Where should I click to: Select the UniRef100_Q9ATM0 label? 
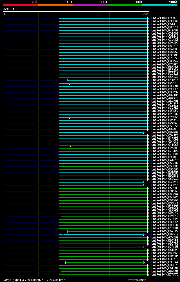coord(165,114)
